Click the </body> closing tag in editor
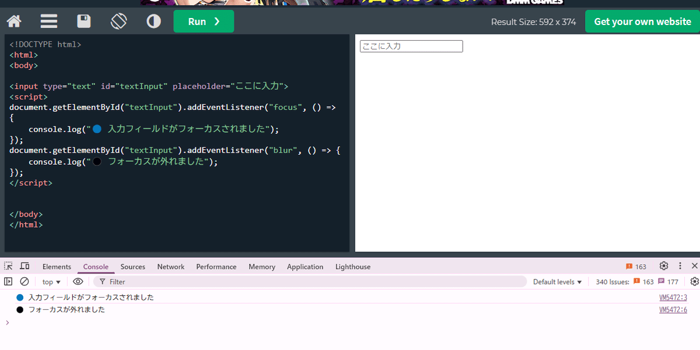This screenshot has width=700, height=350. pyautogui.click(x=26, y=214)
